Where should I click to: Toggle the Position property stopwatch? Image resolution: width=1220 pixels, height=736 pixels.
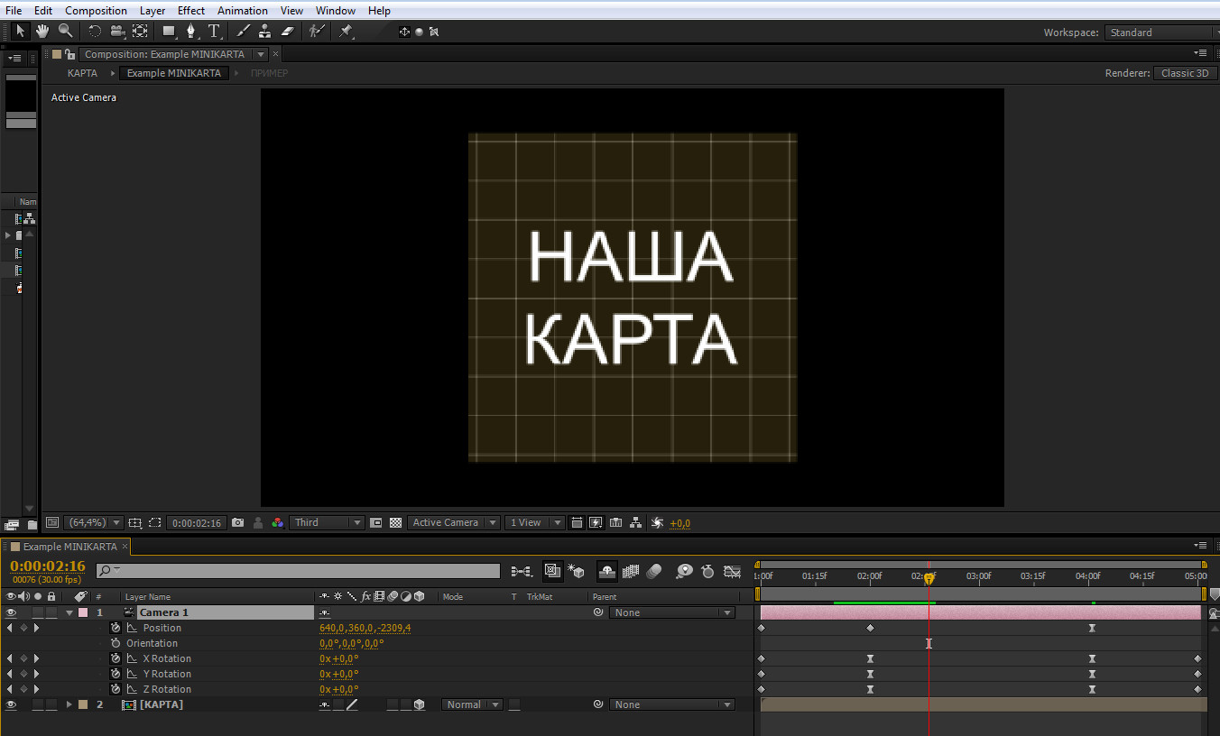pos(116,629)
